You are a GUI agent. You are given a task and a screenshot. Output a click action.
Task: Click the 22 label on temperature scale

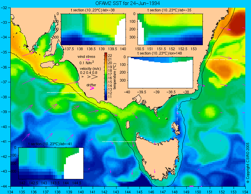(x=110, y=56)
